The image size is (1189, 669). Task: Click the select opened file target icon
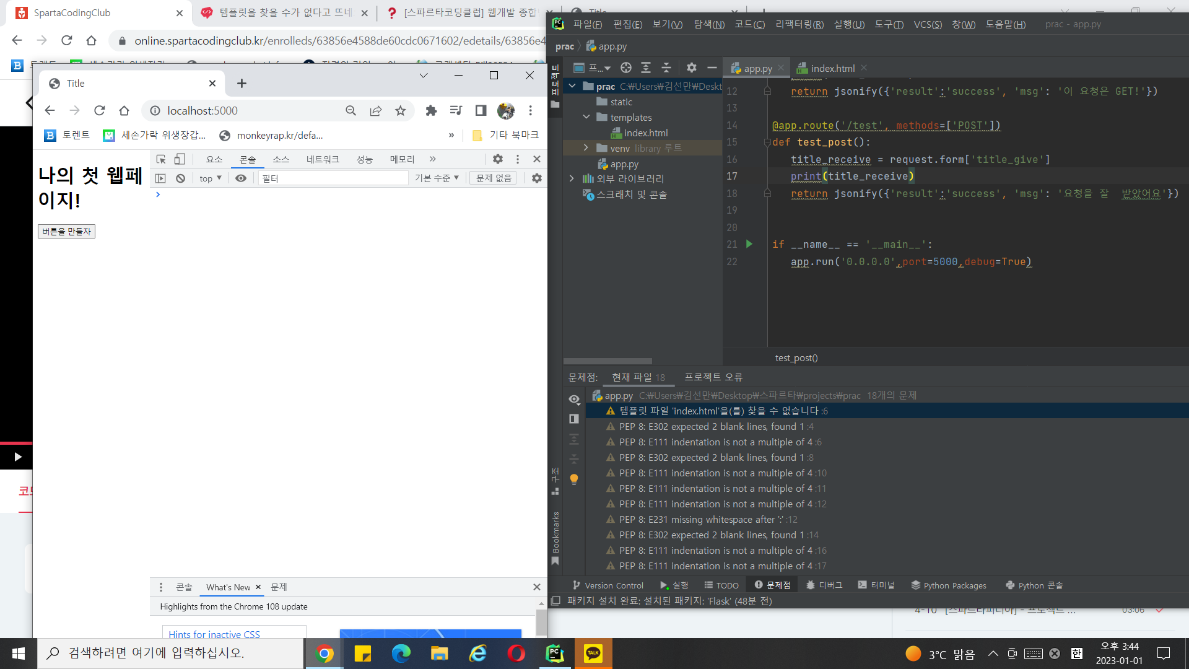(x=626, y=68)
